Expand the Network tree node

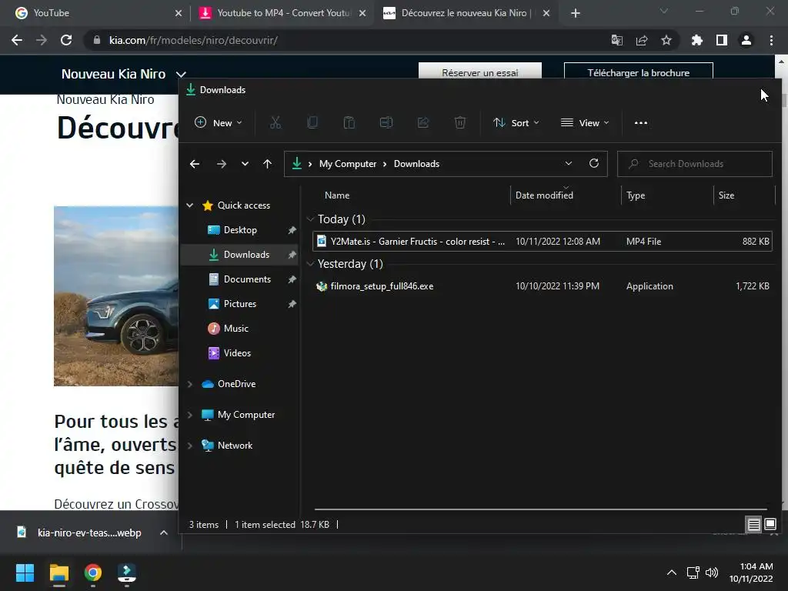[x=190, y=446]
